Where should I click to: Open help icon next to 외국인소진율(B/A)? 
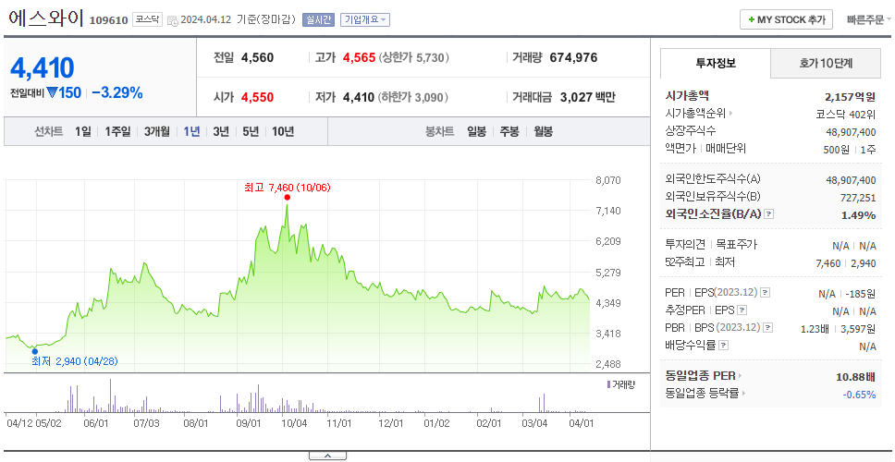coord(769,214)
